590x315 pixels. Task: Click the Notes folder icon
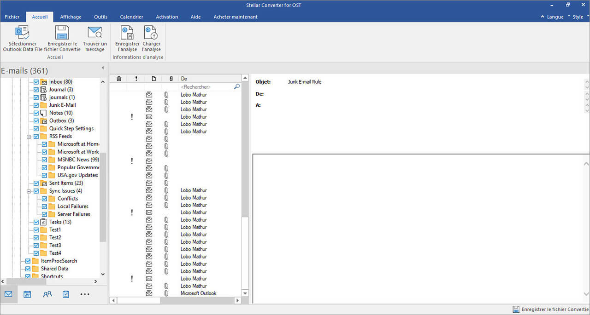pos(44,113)
